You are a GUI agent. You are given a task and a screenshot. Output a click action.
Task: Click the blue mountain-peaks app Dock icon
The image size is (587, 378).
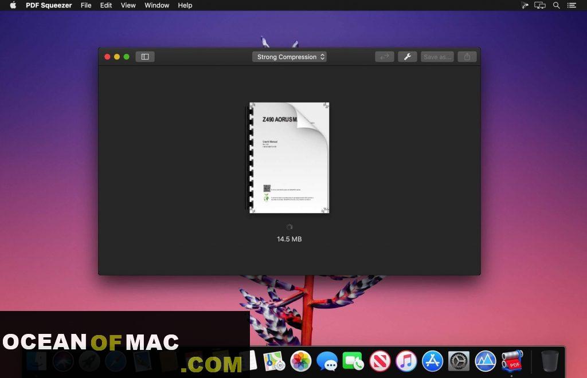pyautogui.click(x=485, y=361)
